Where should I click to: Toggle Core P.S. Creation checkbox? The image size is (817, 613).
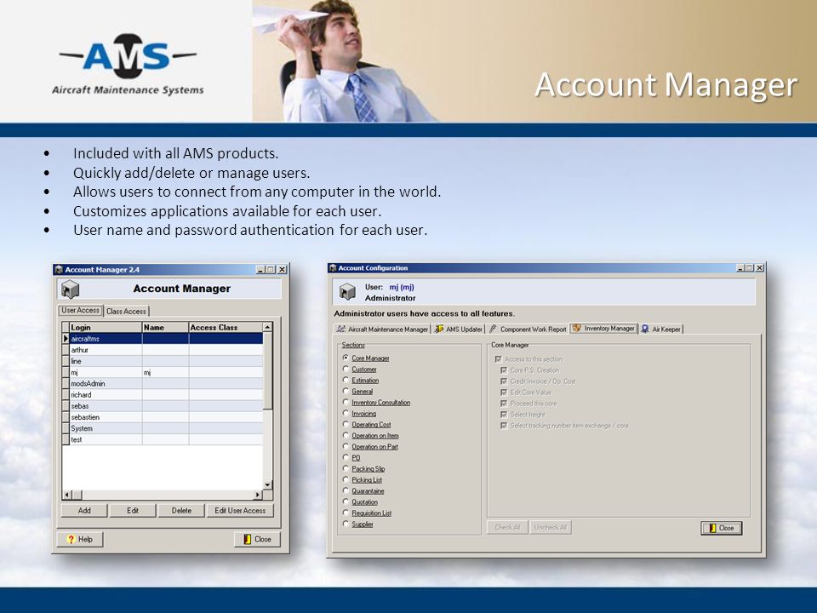504,370
